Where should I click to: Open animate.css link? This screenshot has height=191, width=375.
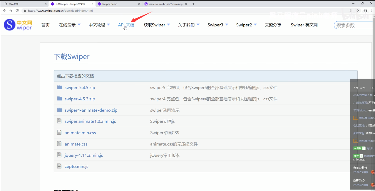point(76,144)
